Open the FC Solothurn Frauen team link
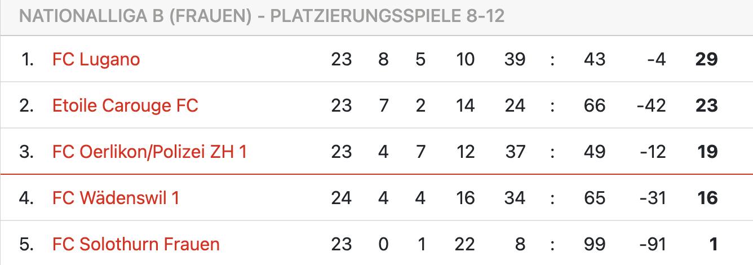Viewport: 753px width, 265px height. [136, 244]
